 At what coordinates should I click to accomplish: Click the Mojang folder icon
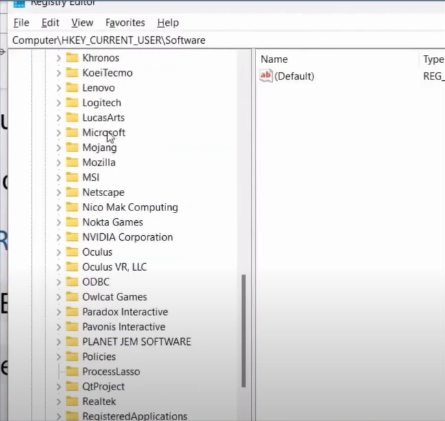[72, 147]
